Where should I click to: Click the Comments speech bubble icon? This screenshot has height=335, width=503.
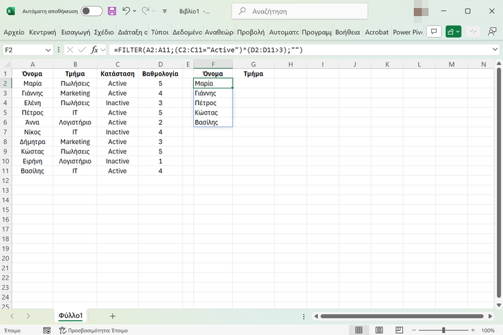coord(434,31)
